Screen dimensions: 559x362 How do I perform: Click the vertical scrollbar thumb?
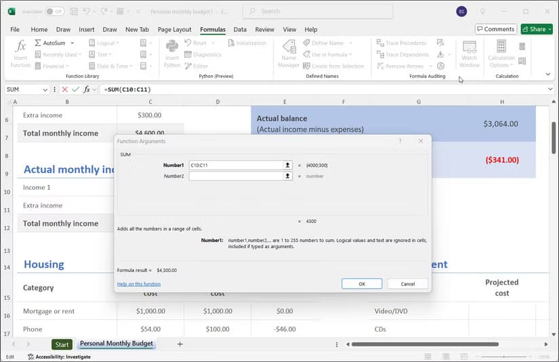click(x=554, y=138)
